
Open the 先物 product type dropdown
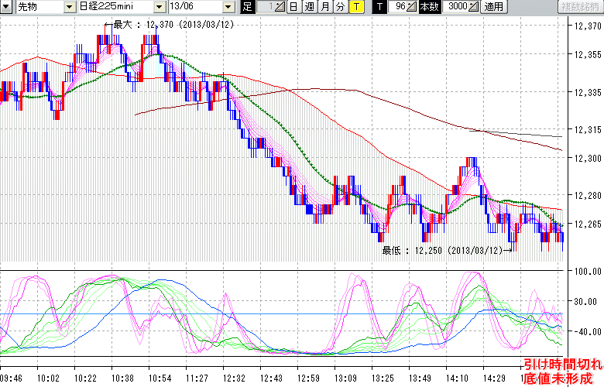pyautogui.click(x=70, y=7)
